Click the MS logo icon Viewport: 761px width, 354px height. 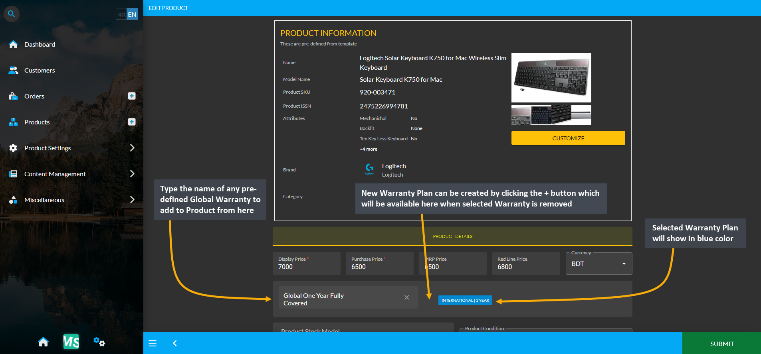(71, 342)
